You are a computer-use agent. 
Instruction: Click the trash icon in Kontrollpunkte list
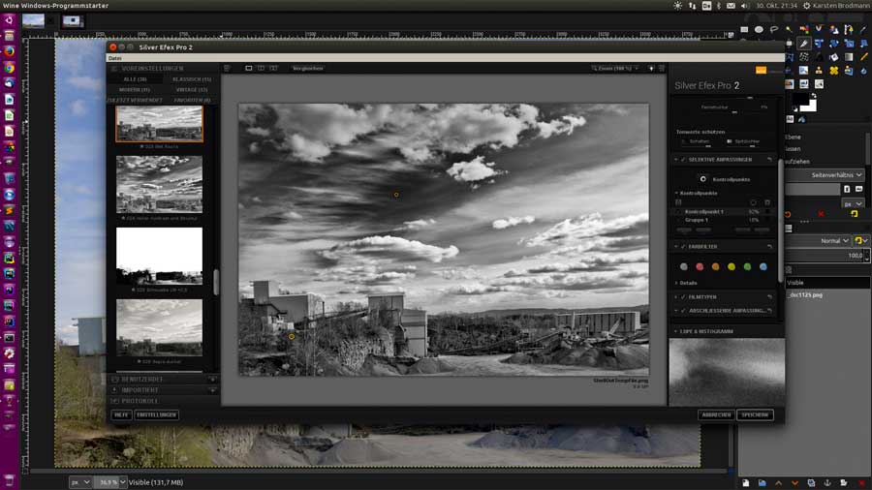767,202
